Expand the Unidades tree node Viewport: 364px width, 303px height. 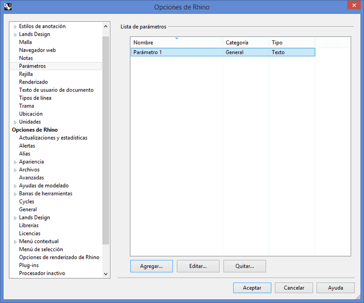(x=15, y=122)
